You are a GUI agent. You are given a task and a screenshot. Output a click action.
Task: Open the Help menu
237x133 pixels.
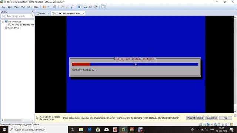(36, 7)
